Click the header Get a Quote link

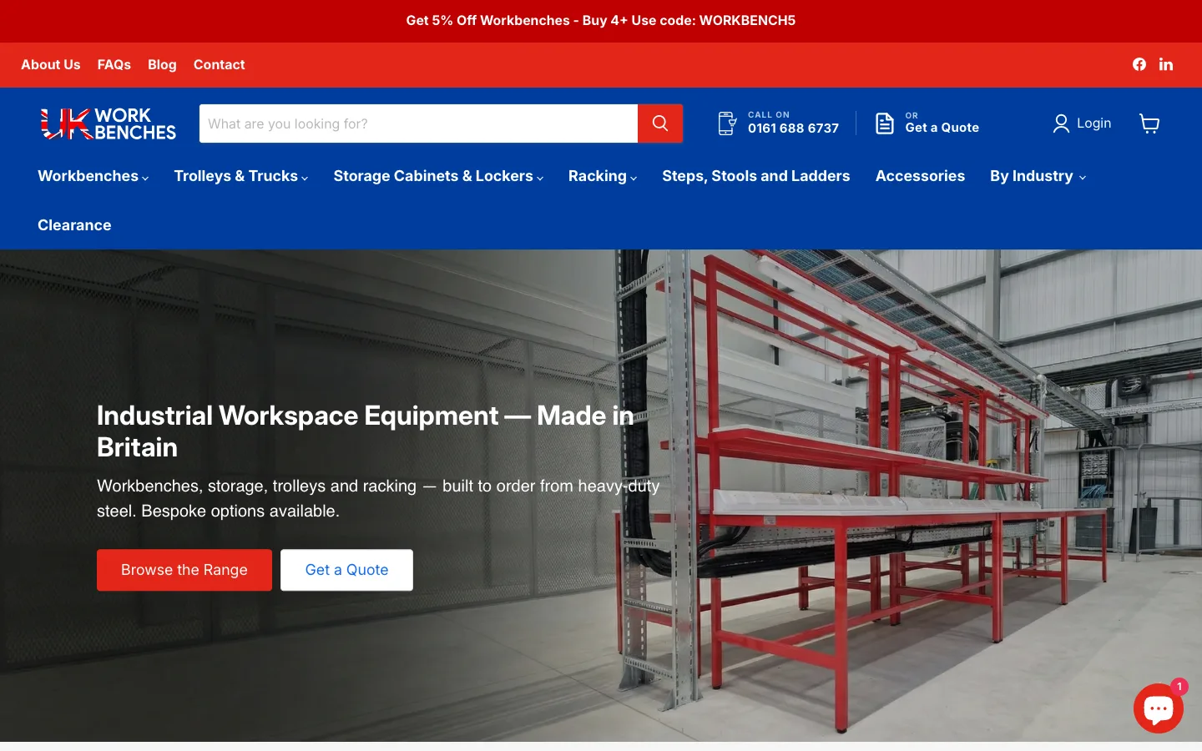tap(942, 128)
